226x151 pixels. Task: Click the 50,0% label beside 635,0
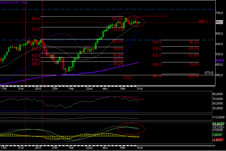coord(194,48)
